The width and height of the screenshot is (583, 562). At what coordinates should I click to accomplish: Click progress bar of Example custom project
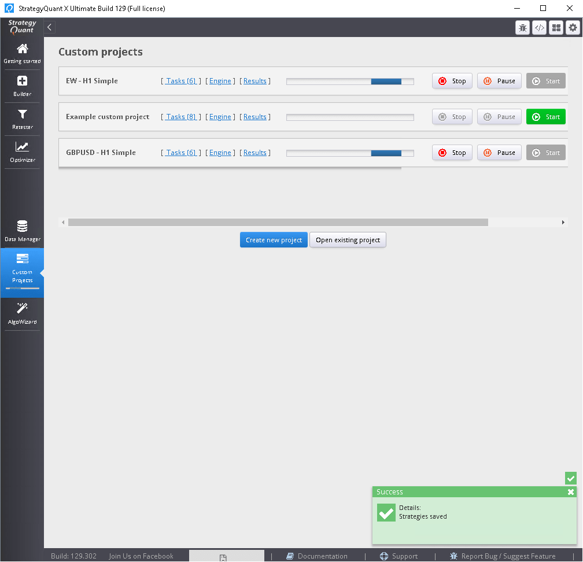[x=350, y=117]
